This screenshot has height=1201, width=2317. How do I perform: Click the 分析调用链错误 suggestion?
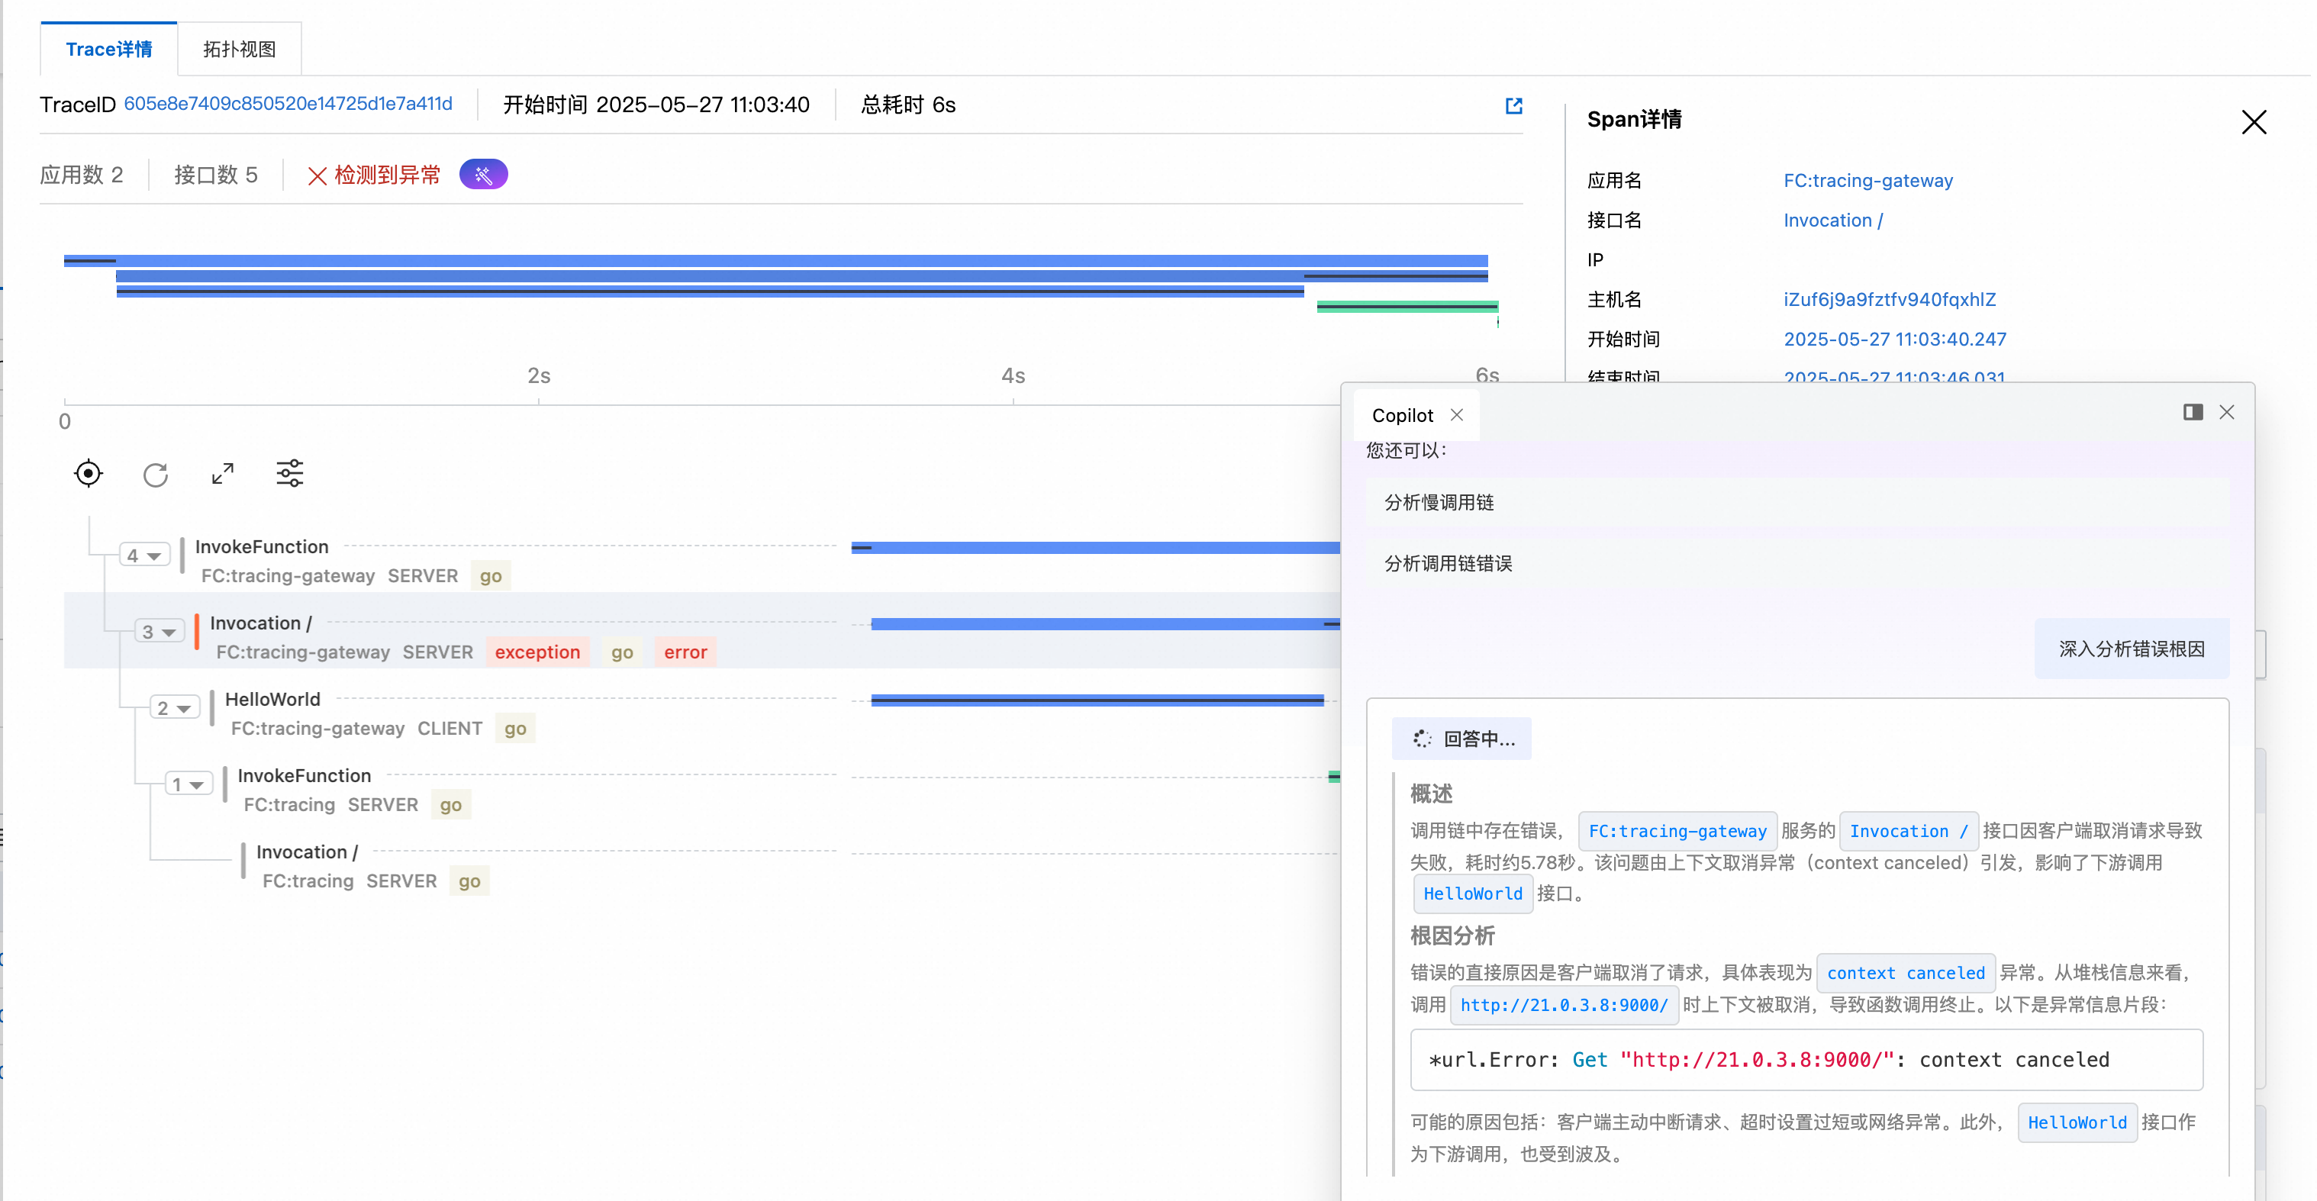(x=1449, y=564)
